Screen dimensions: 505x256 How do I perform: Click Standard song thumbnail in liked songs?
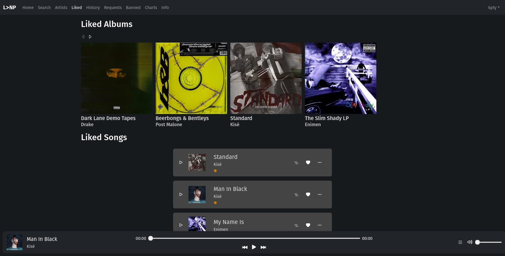click(x=197, y=162)
